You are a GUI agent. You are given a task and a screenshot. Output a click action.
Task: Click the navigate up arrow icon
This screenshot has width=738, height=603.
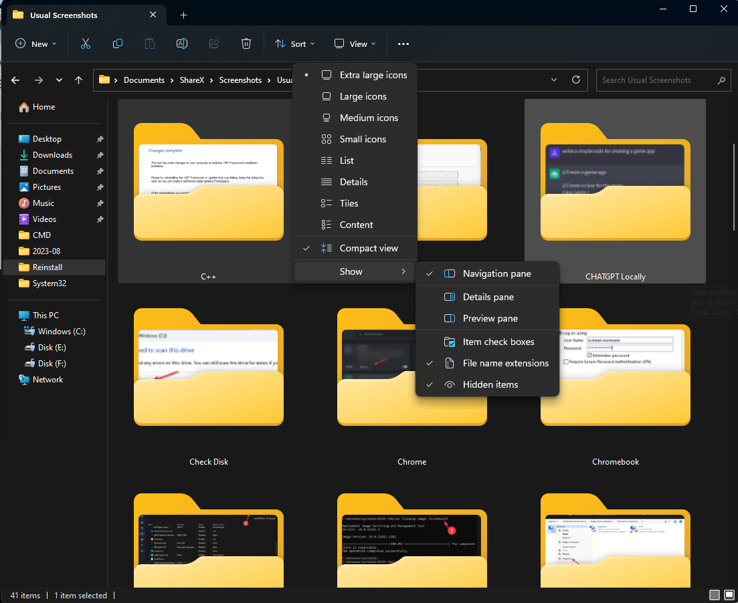78,80
